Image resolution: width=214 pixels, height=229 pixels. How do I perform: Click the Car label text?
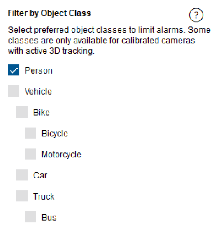(40, 175)
